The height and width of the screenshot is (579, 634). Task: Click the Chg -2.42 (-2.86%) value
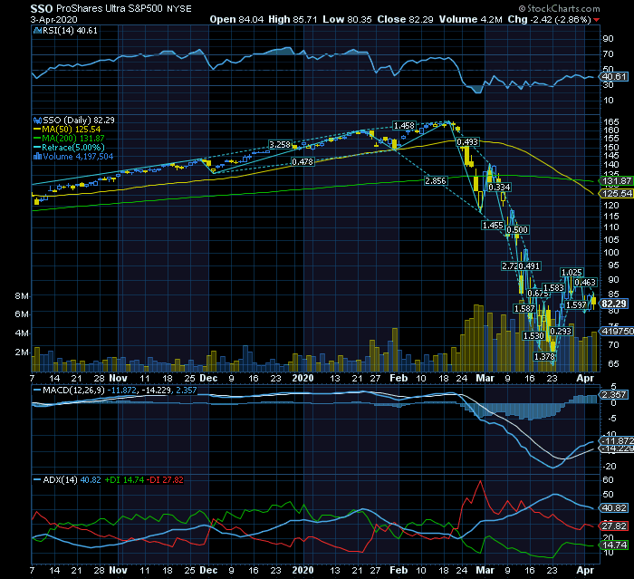click(550, 19)
